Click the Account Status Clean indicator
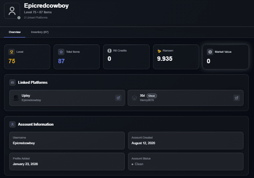This screenshot has height=178, width=254. (x=137, y=164)
